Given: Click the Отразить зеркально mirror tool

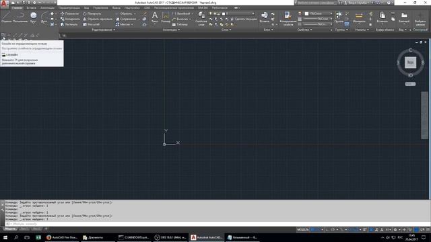Looking at the screenshot, I should click(98, 19).
